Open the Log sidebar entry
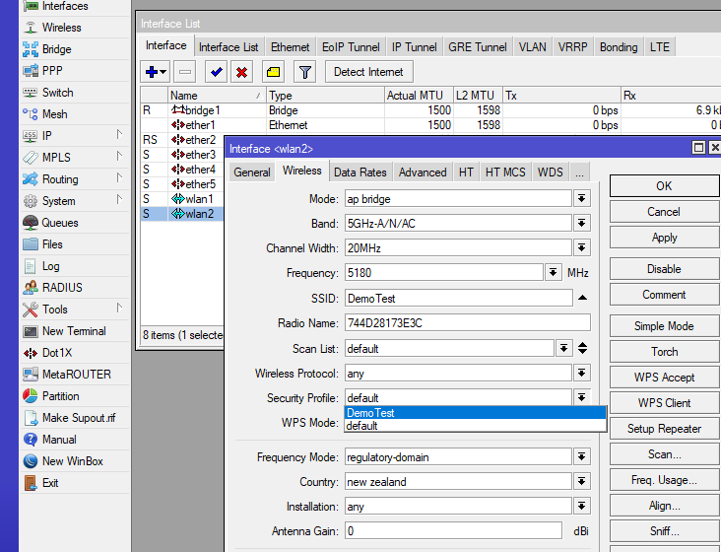 (x=50, y=266)
